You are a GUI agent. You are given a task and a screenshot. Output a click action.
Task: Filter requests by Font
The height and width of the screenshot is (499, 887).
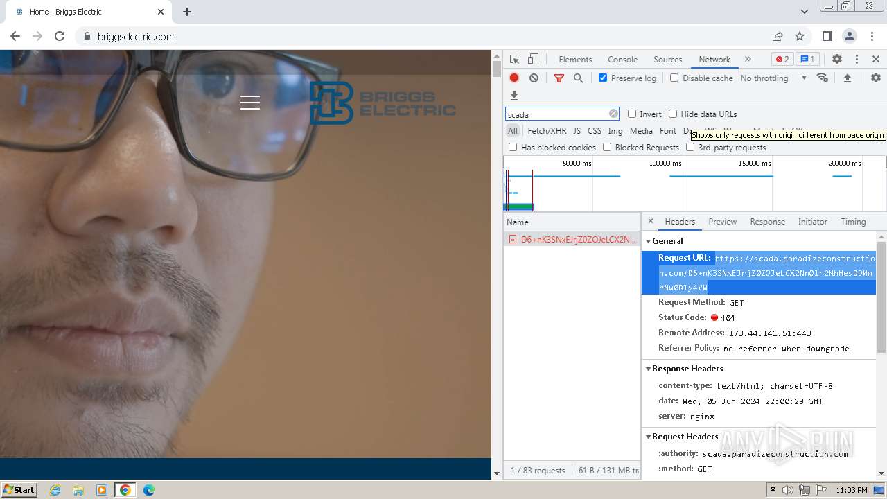(668, 131)
